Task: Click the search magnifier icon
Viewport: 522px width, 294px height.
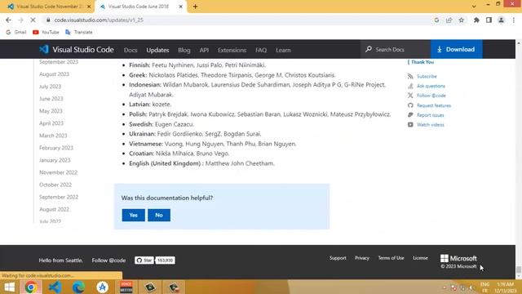Action: (x=368, y=49)
